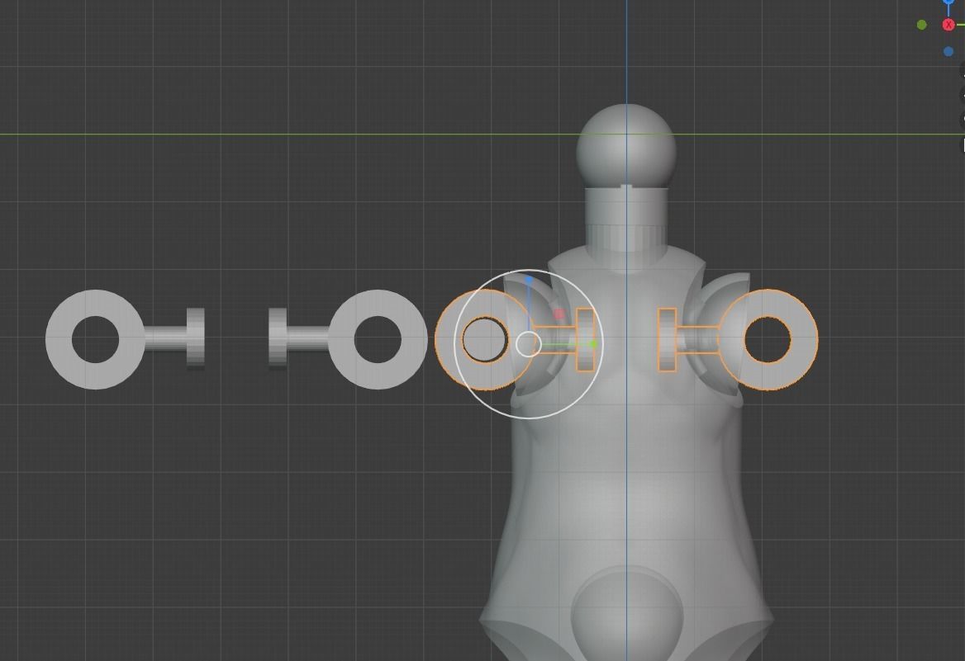
Task: Click the orange-outlined peg cap right of center line
Action: click(x=667, y=340)
